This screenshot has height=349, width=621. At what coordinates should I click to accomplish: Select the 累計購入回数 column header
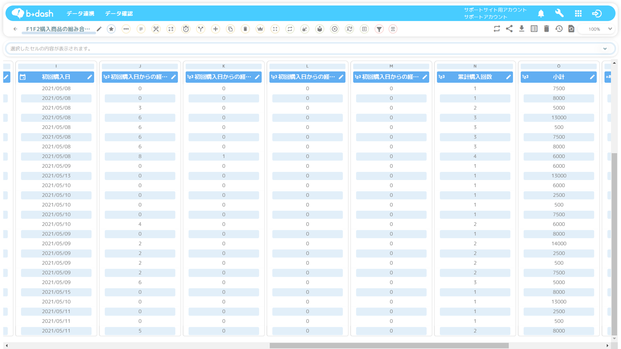475,77
